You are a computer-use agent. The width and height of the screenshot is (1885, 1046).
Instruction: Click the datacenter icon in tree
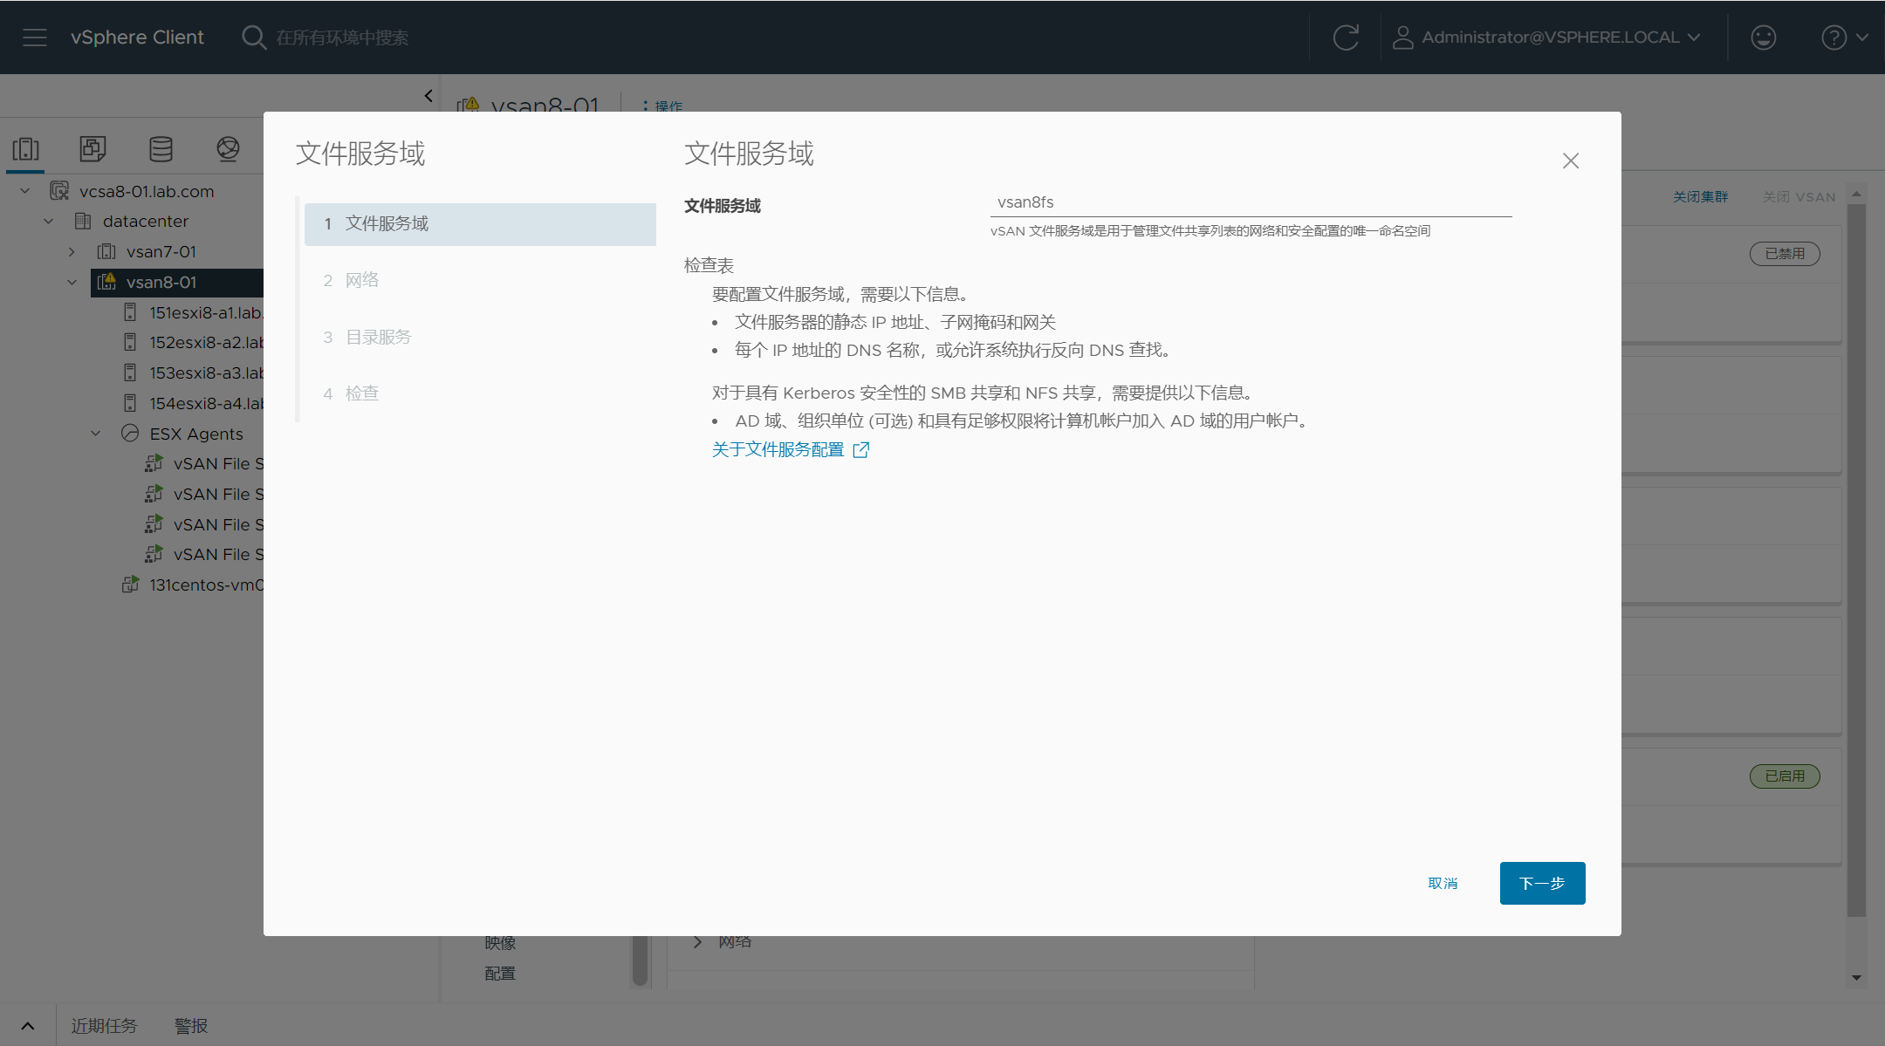click(x=83, y=222)
